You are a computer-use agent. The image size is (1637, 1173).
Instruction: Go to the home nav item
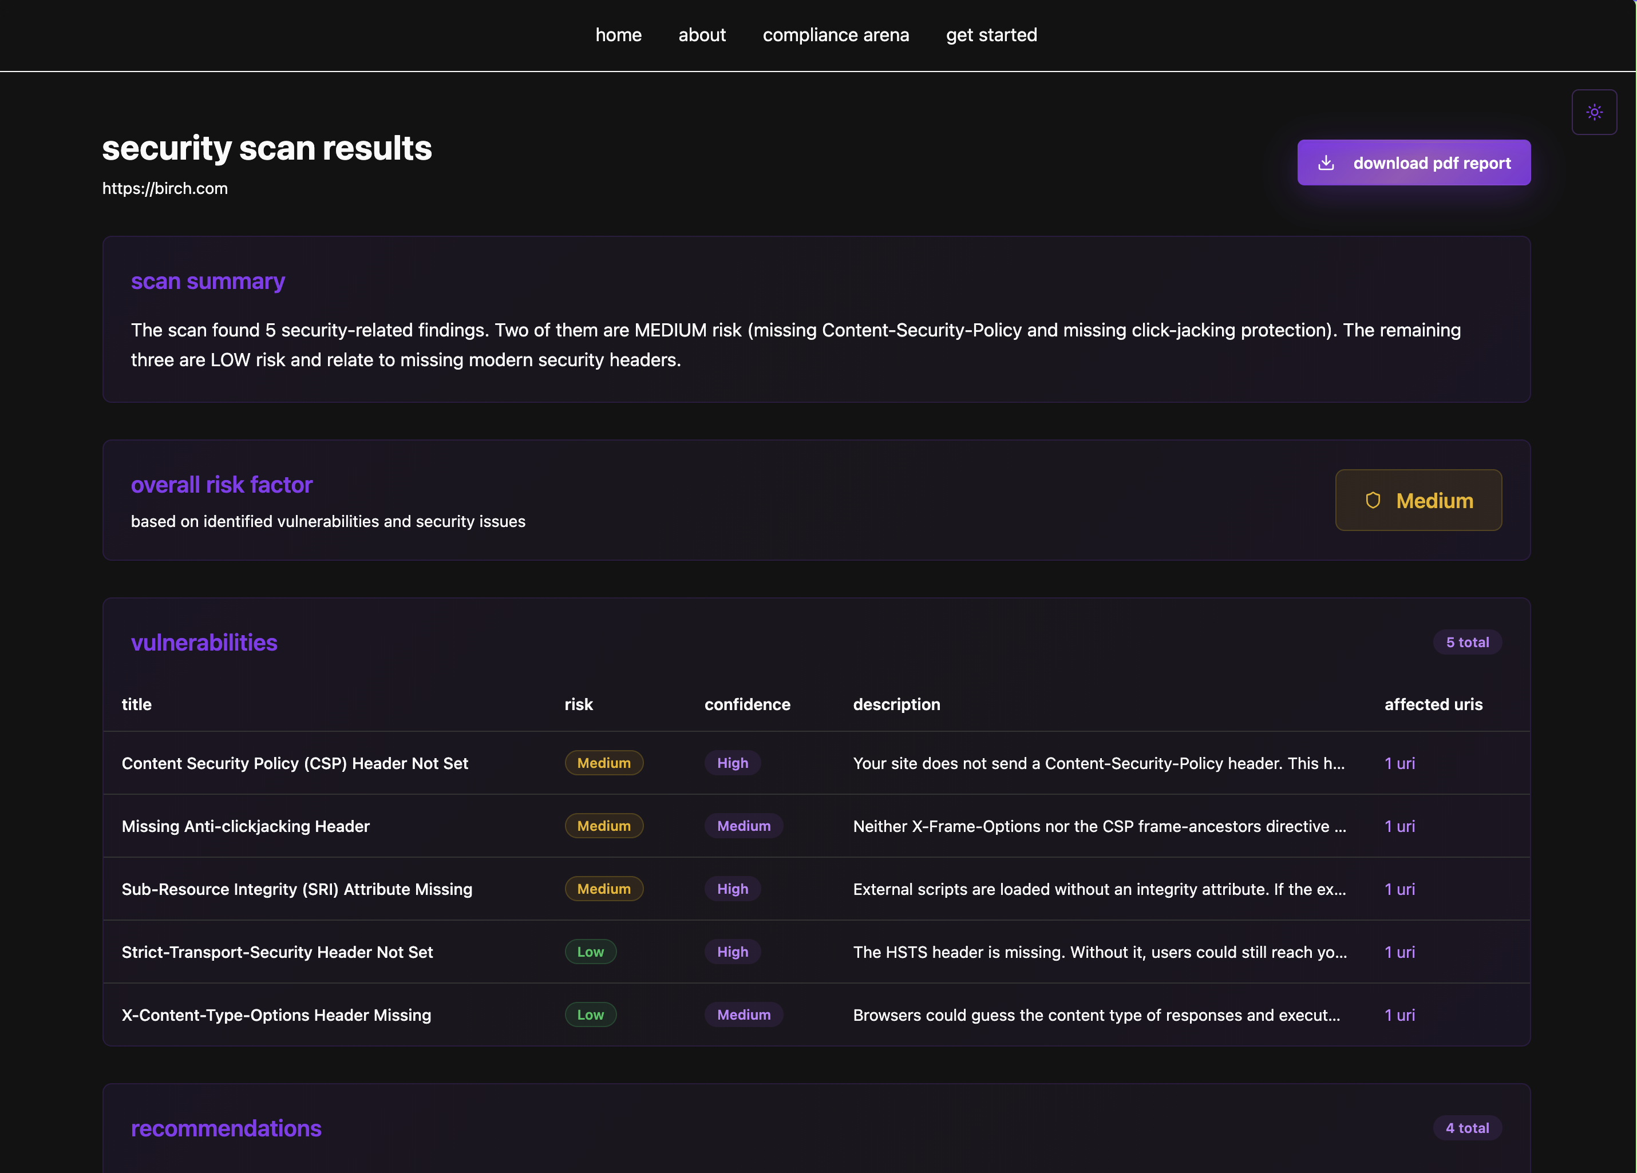click(618, 35)
